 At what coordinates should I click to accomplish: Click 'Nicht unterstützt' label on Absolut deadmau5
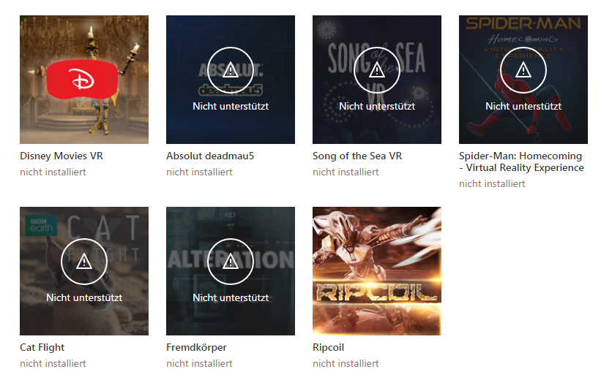[x=231, y=106]
